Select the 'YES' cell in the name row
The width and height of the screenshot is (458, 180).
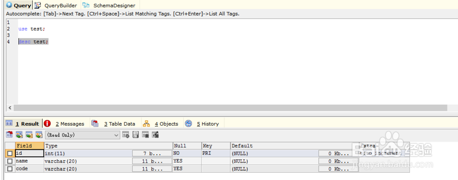(187, 161)
